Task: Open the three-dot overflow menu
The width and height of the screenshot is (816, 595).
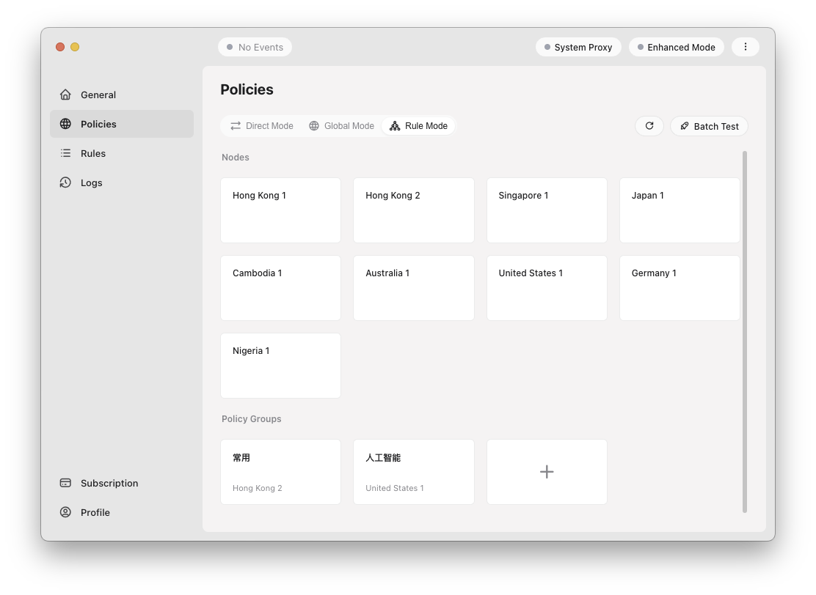Action: (746, 46)
